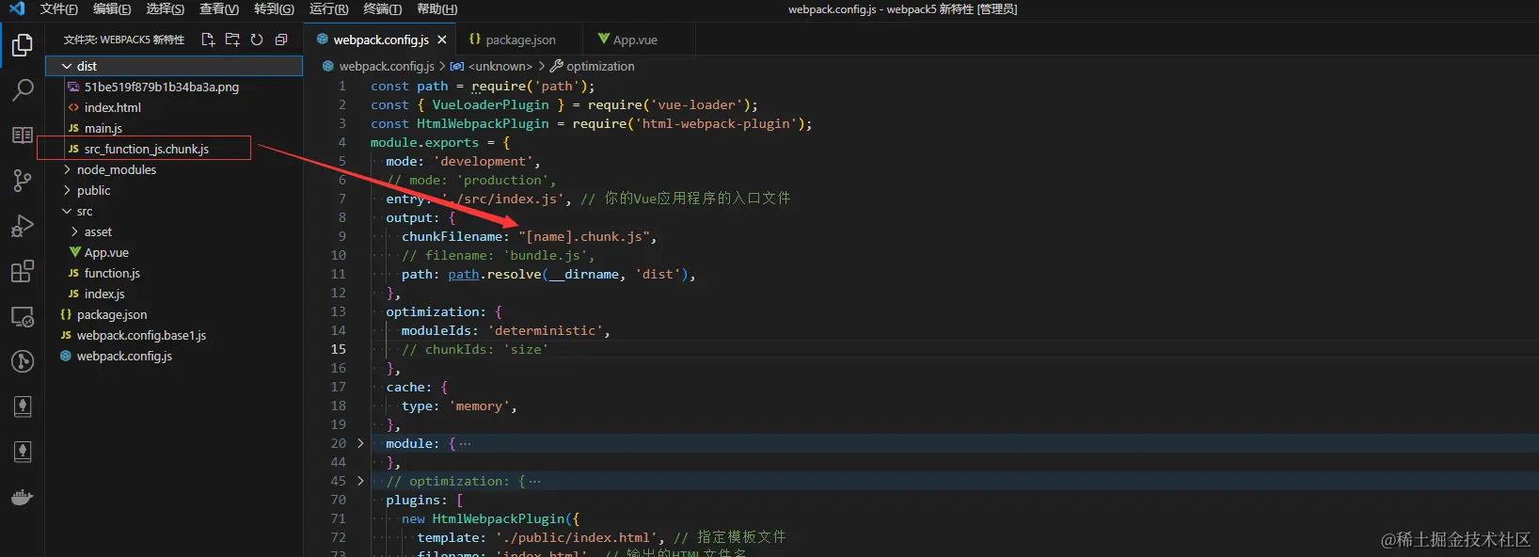This screenshot has height=557, width=1539.
Task: Expand the asset folder
Action: pyautogui.click(x=74, y=231)
